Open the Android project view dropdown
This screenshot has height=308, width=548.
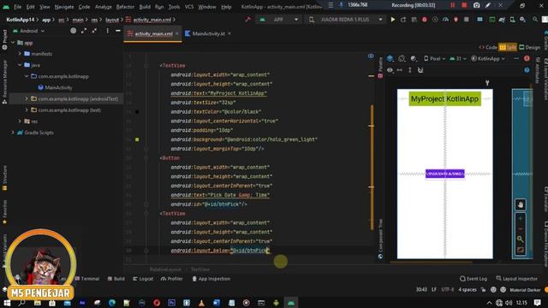(28, 31)
